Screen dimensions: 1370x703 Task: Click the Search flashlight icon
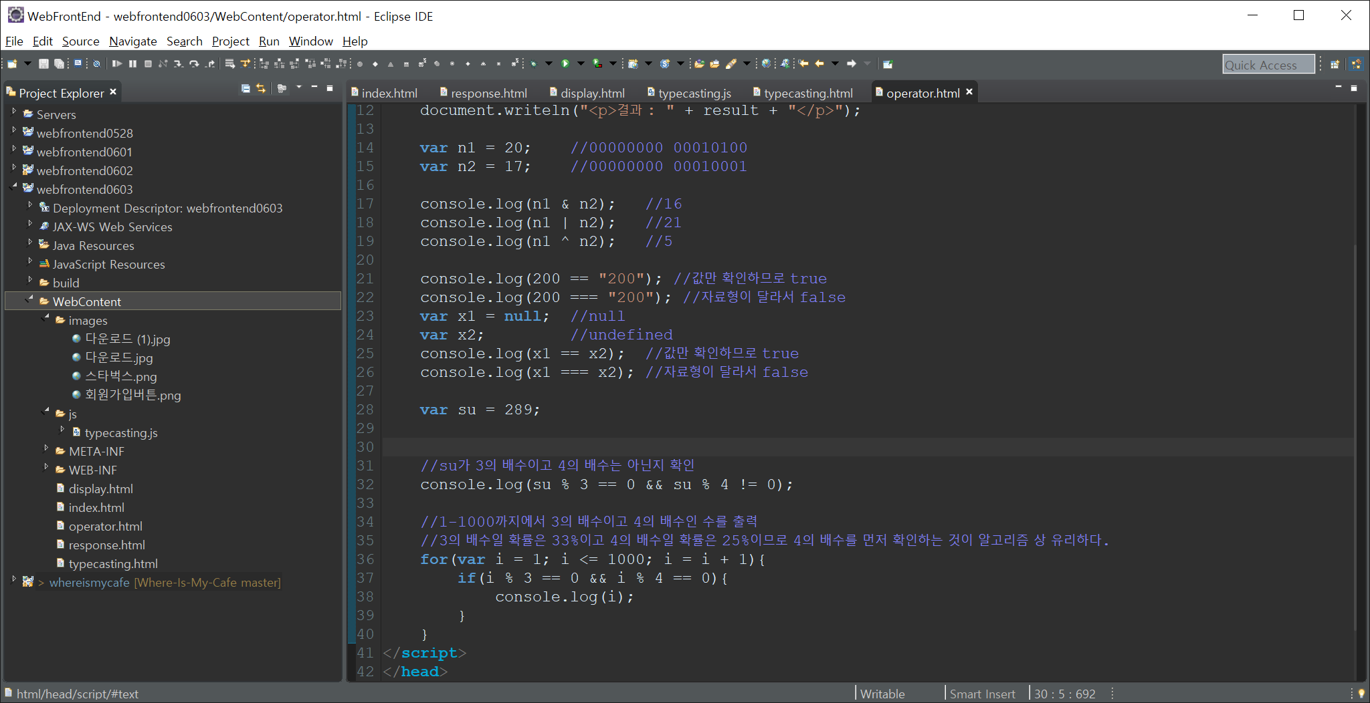click(x=731, y=64)
